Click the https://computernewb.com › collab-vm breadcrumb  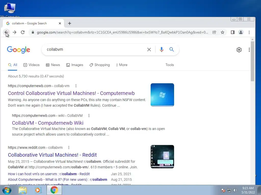click(39, 86)
